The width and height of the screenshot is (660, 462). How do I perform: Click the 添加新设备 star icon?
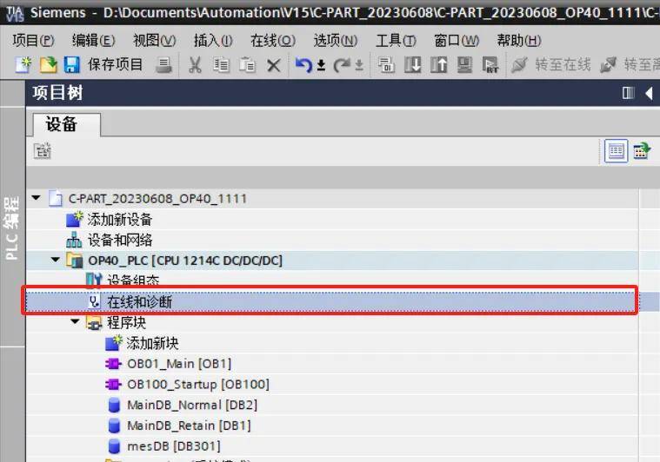click(x=75, y=219)
